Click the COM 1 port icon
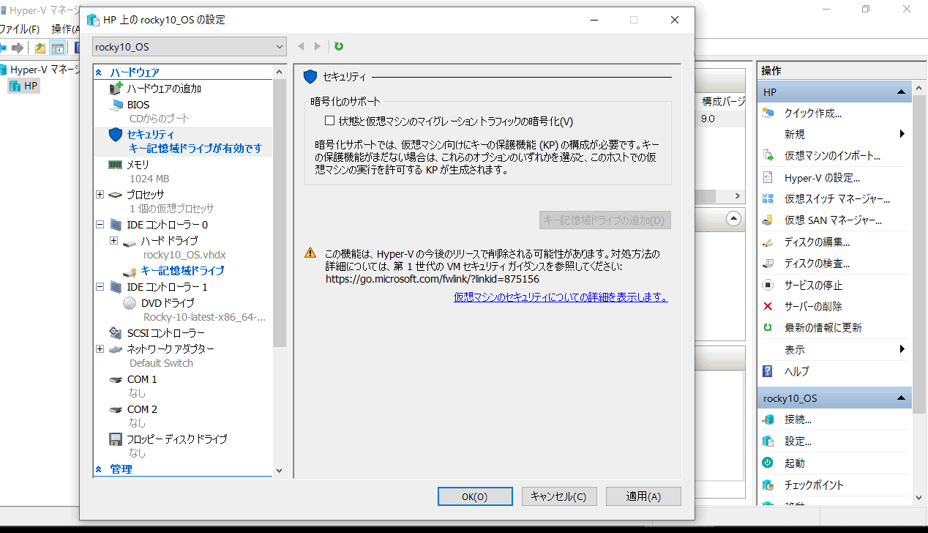Screen dimensions: 928x533 coord(116,379)
